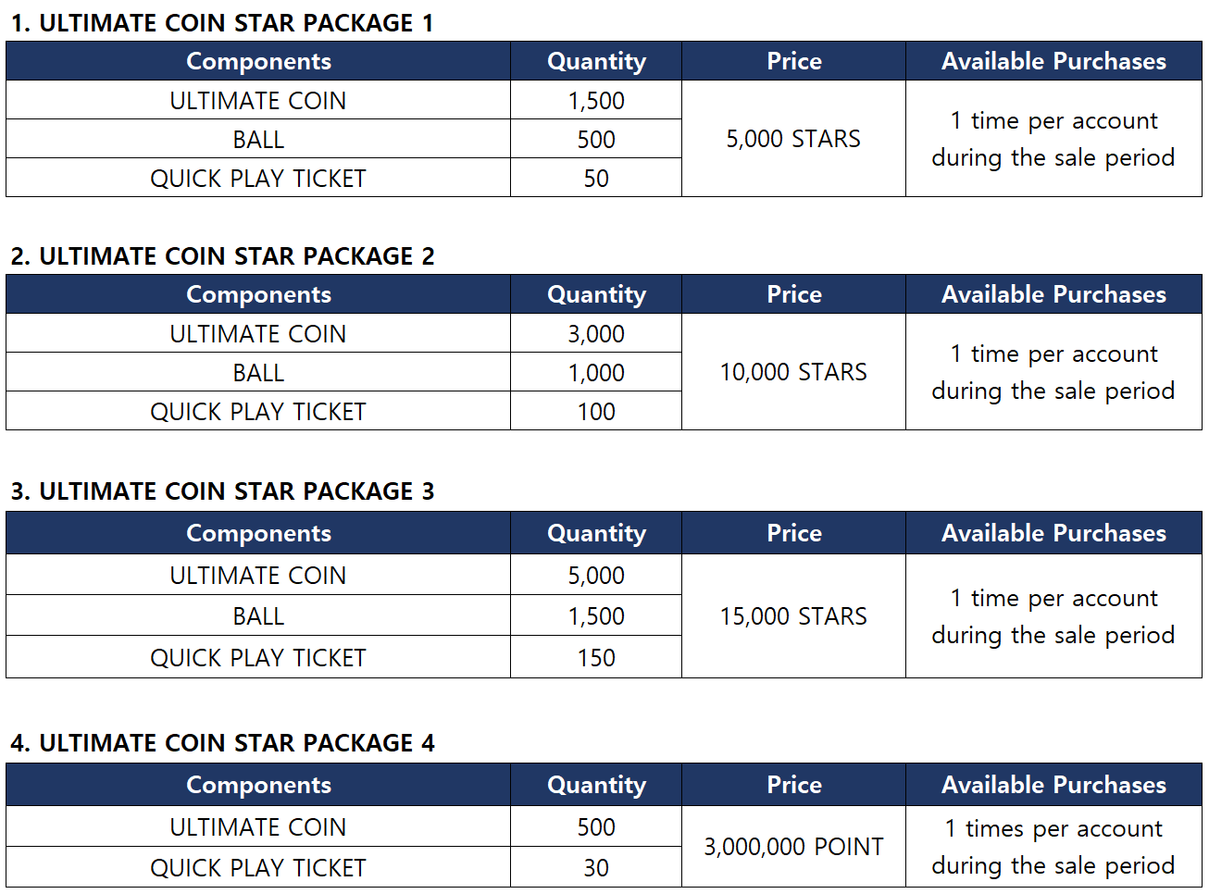Select the 1,500 ULTIMATE COIN quantity in Package 1
Screen dimensions: 1209x894
(x=596, y=101)
